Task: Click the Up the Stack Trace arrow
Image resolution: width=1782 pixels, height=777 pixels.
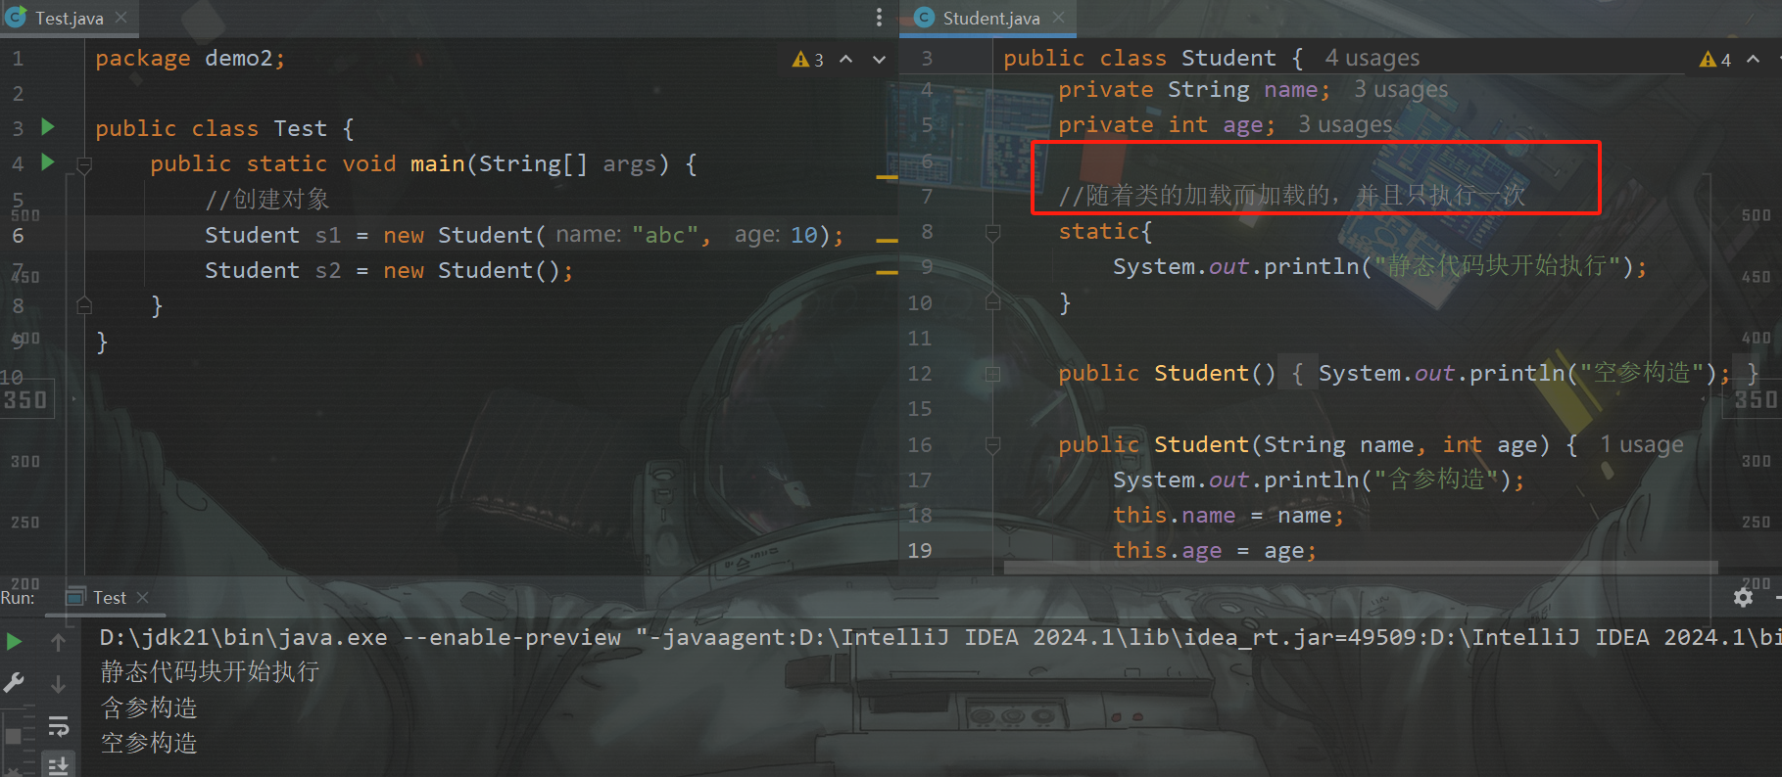Action: click(x=58, y=642)
